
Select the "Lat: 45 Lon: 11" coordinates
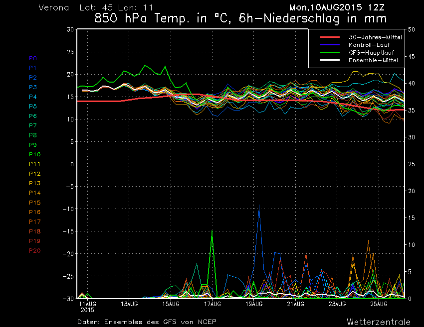(116, 7)
